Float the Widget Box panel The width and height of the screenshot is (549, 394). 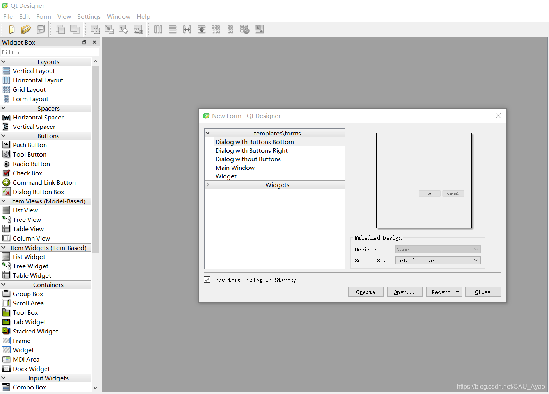[84, 42]
